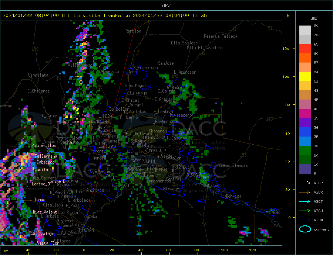Click the 60 km tick on vertical axis

point(287,134)
